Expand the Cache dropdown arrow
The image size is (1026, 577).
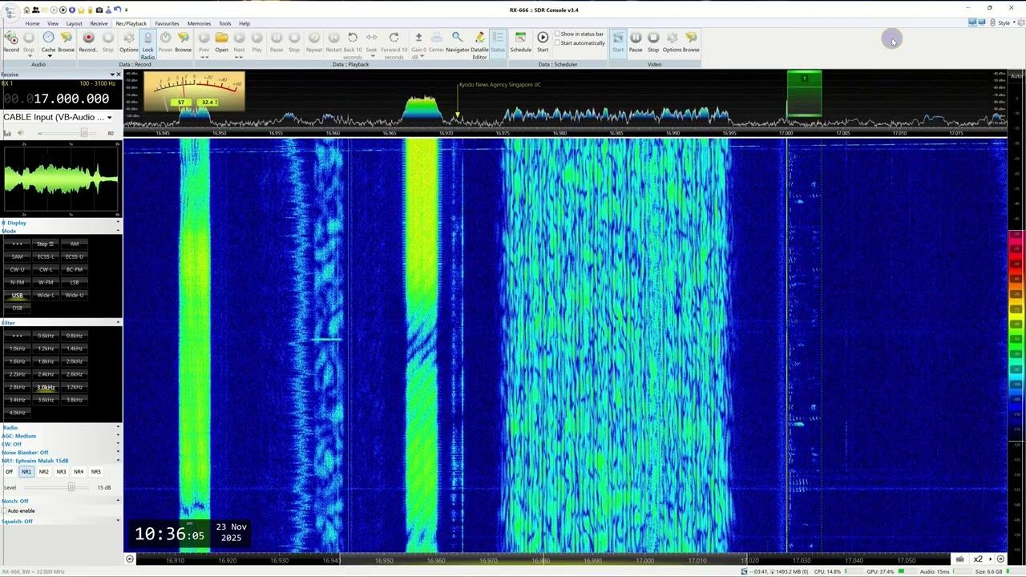tap(49, 56)
